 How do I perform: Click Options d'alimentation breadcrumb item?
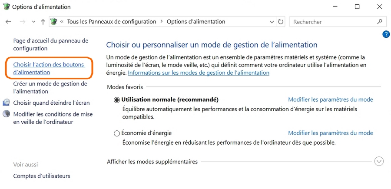point(196,22)
